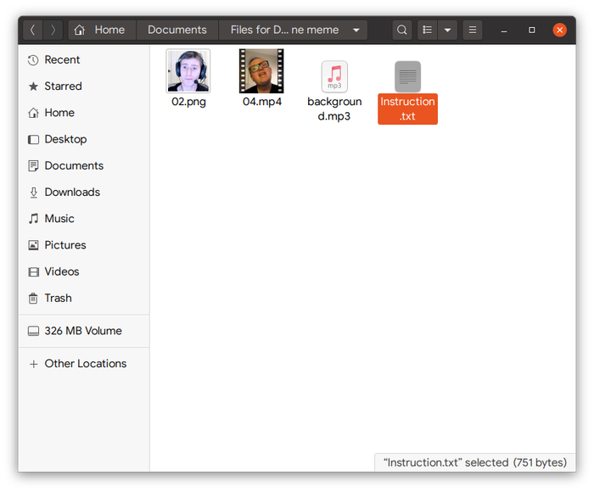Open Documents in the sidebar
Screen dimensions: 594x492
(84, 166)
